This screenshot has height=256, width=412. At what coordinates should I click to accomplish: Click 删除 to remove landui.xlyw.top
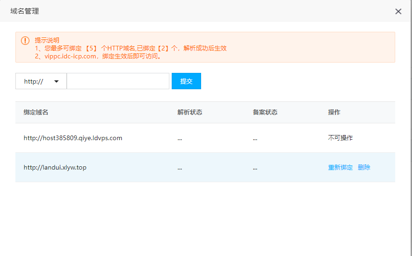pos(364,168)
